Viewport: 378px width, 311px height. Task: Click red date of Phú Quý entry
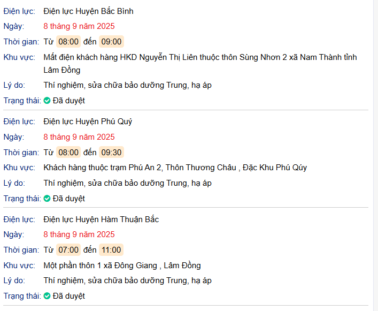click(79, 137)
